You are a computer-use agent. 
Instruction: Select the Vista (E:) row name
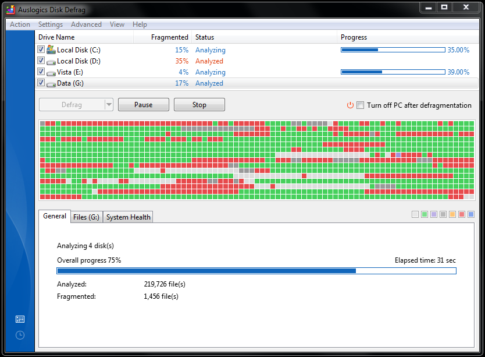coord(70,72)
